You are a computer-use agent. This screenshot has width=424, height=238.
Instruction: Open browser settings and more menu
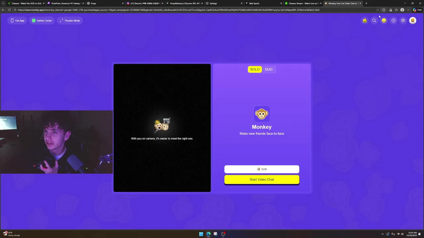point(408,10)
